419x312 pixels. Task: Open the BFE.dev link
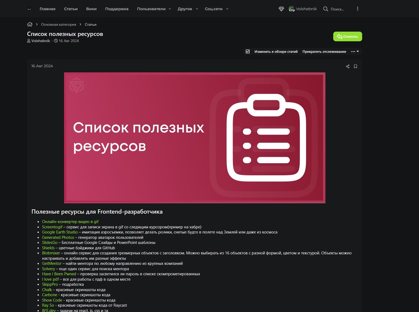(x=49, y=310)
